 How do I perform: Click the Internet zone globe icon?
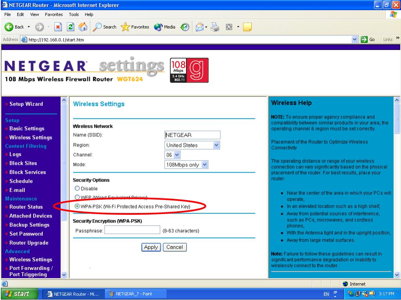click(345, 284)
